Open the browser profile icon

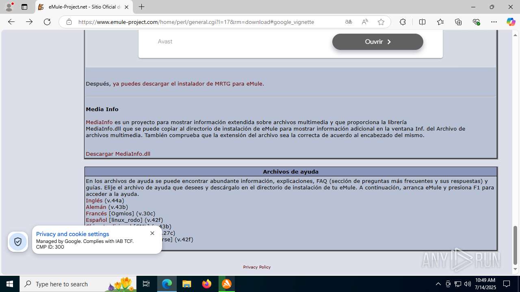click(x=9, y=7)
